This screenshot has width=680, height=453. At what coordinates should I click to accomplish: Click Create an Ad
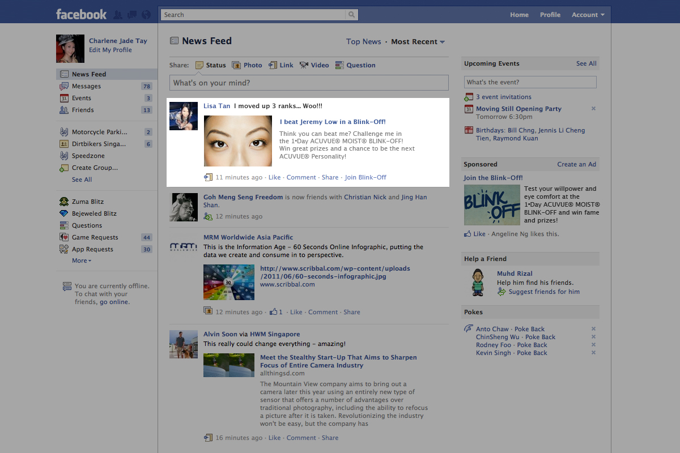(x=576, y=164)
